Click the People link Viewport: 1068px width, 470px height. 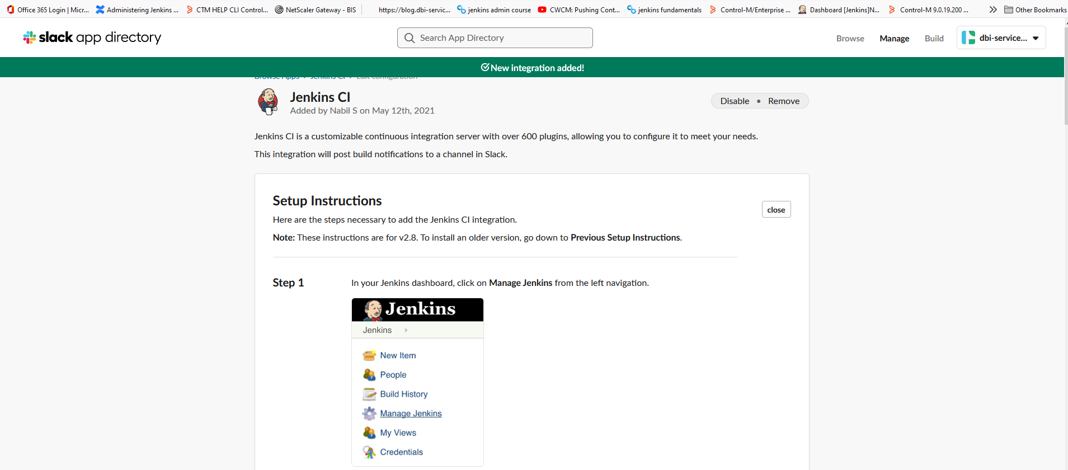(x=393, y=374)
